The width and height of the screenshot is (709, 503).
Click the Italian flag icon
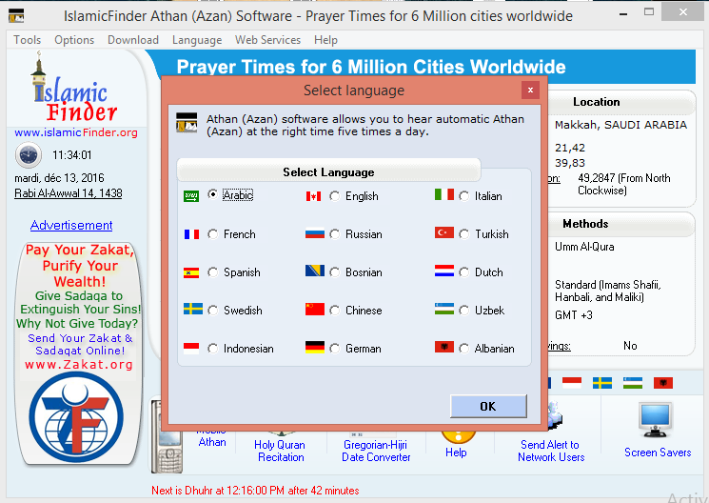coord(444,194)
